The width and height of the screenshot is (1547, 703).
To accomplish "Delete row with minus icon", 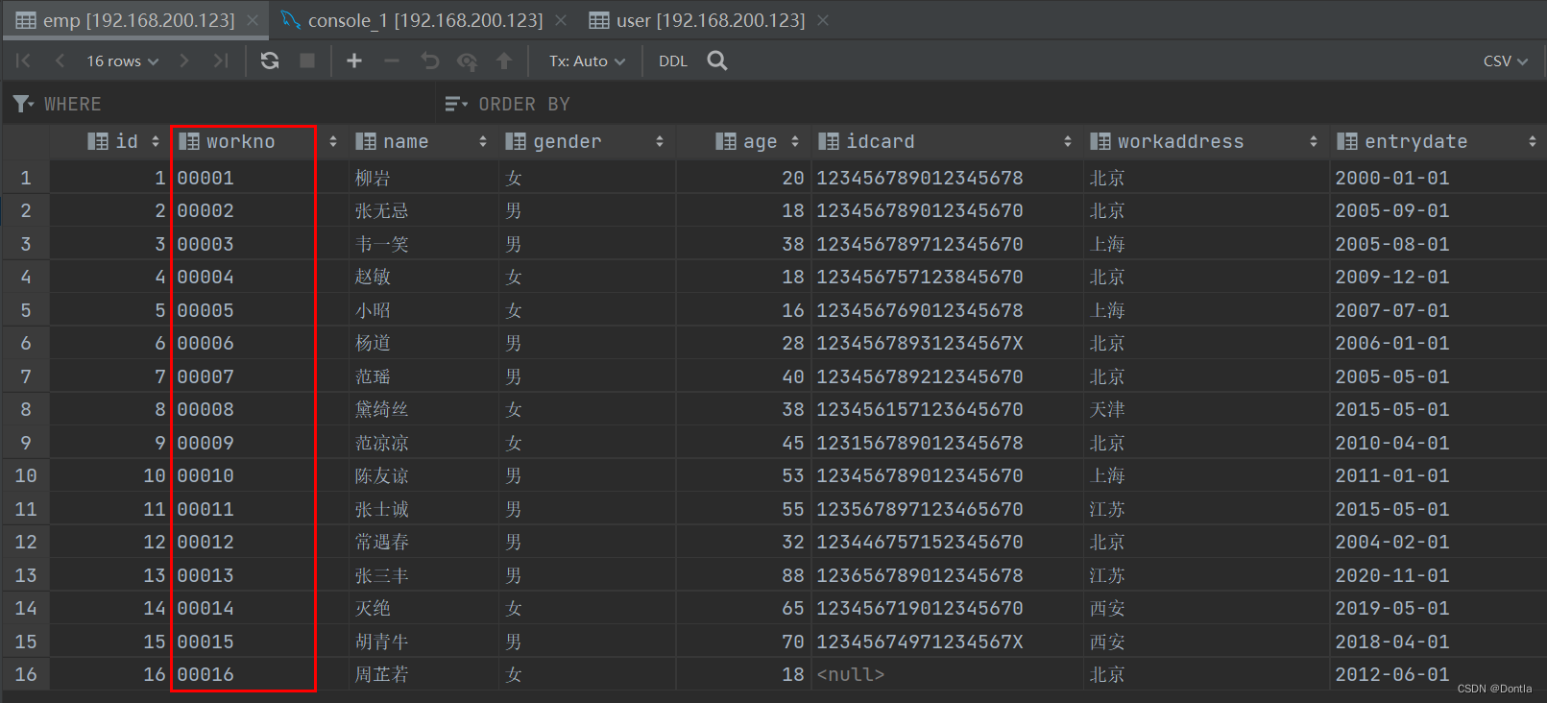I will point(392,61).
